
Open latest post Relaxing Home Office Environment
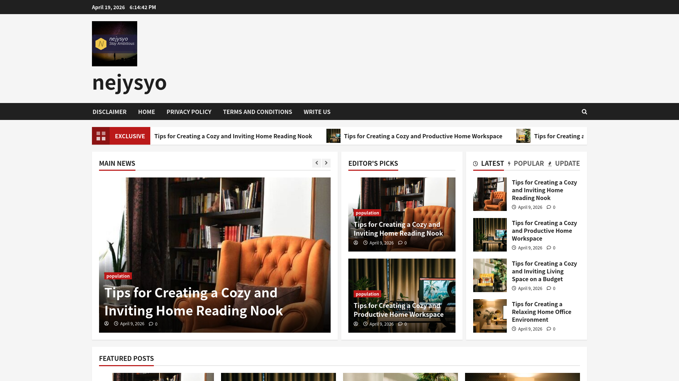point(541,312)
